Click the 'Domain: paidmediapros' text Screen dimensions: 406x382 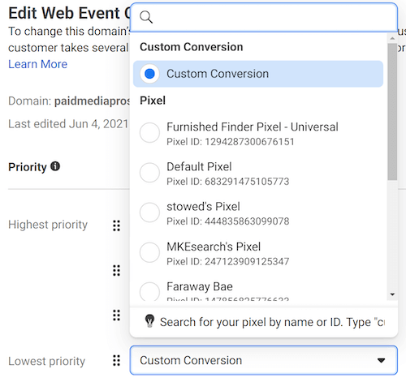coord(69,101)
